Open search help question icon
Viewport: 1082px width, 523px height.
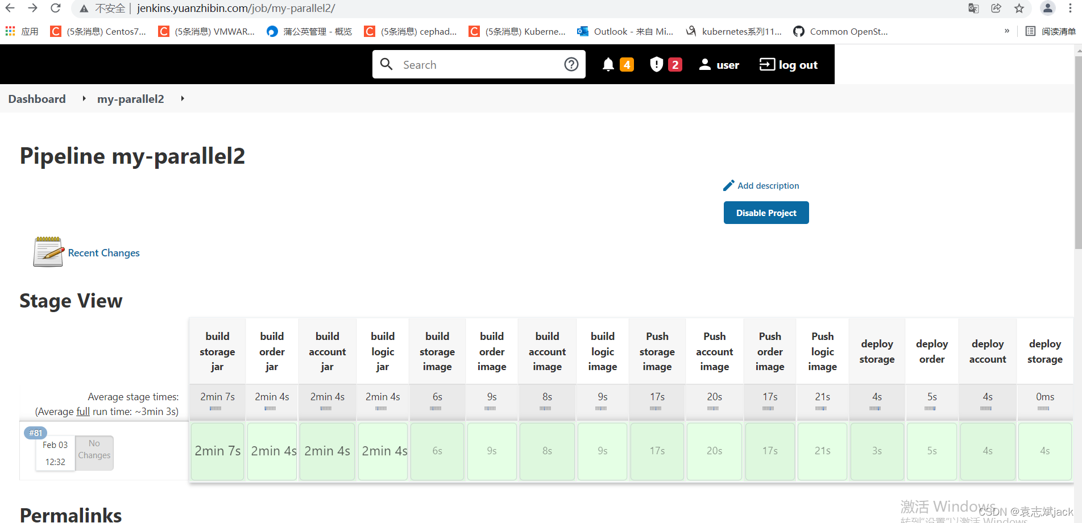pos(571,64)
